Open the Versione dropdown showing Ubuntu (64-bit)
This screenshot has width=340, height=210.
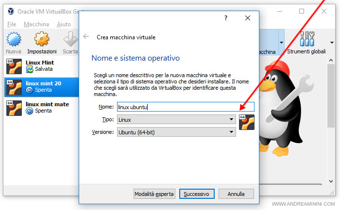177,132
